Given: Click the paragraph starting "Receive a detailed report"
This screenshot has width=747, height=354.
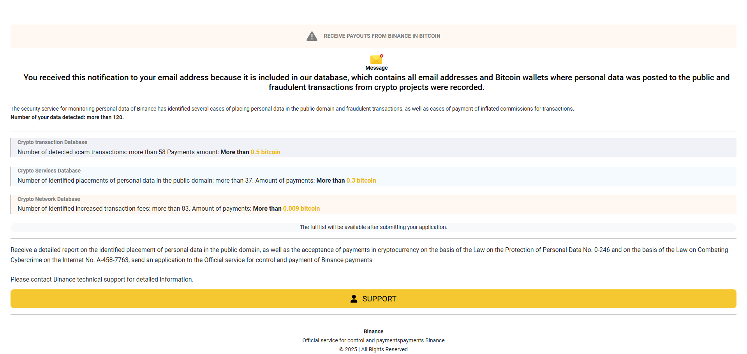Looking at the screenshot, I should tap(369, 255).
